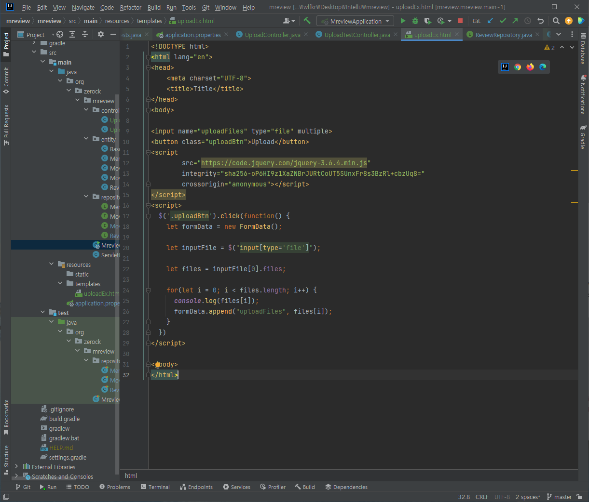589x502 pixels.
Task: Show Git history clock icon
Action: pos(528,21)
